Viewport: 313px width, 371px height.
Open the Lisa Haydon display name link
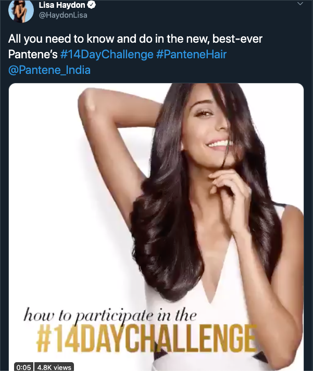[62, 5]
